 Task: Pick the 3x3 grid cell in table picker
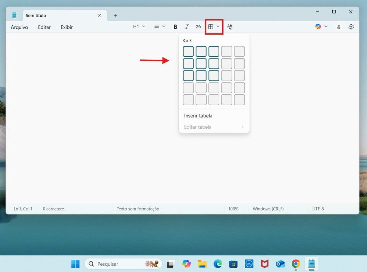[x=214, y=76]
